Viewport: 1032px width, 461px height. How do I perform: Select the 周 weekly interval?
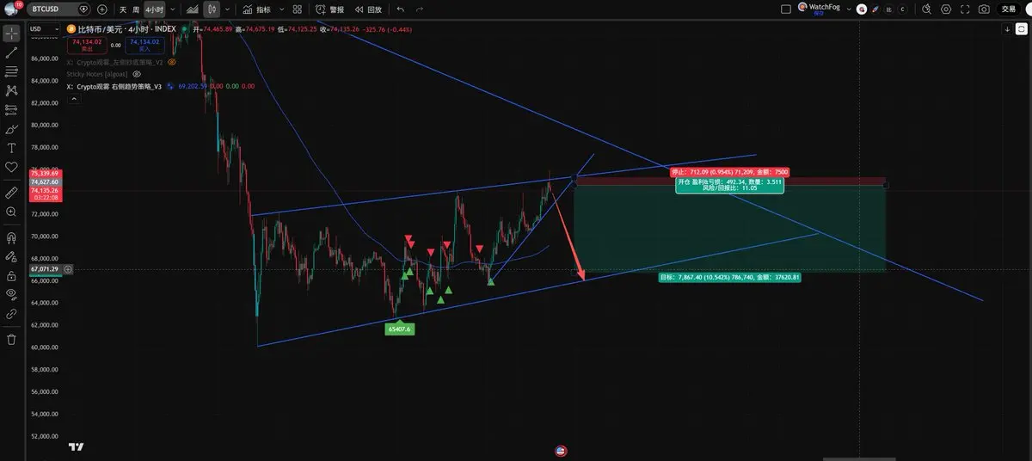136,9
